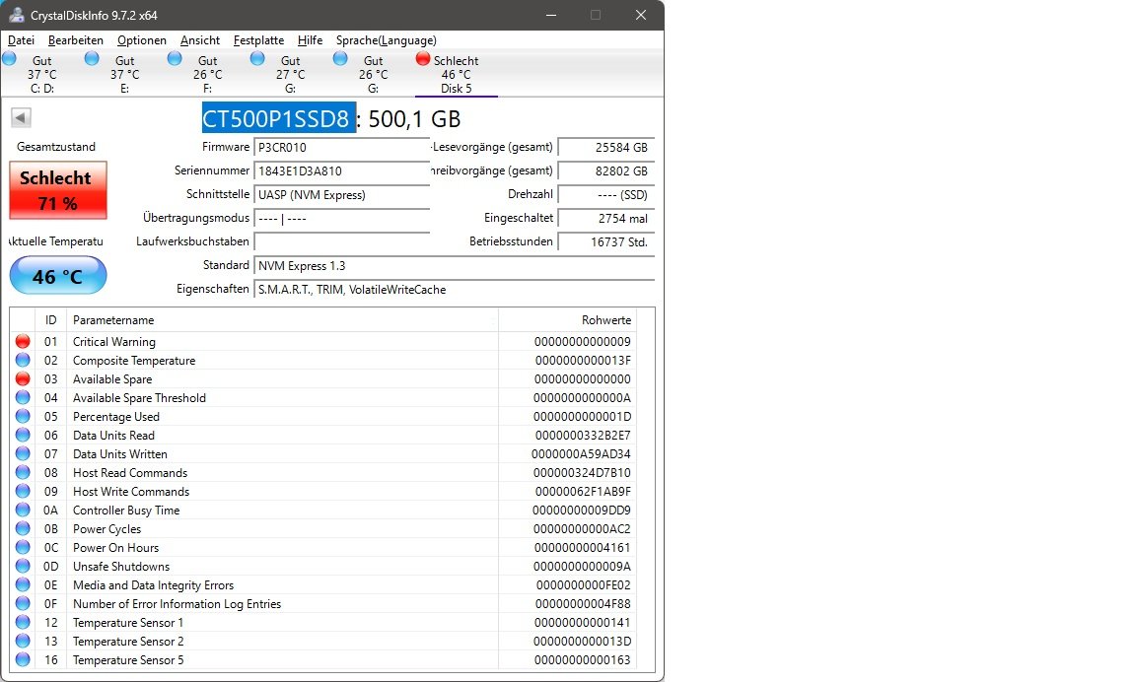Screen dimensions: 1136x682
Task: Select the E: disk tab
Action: tap(124, 74)
